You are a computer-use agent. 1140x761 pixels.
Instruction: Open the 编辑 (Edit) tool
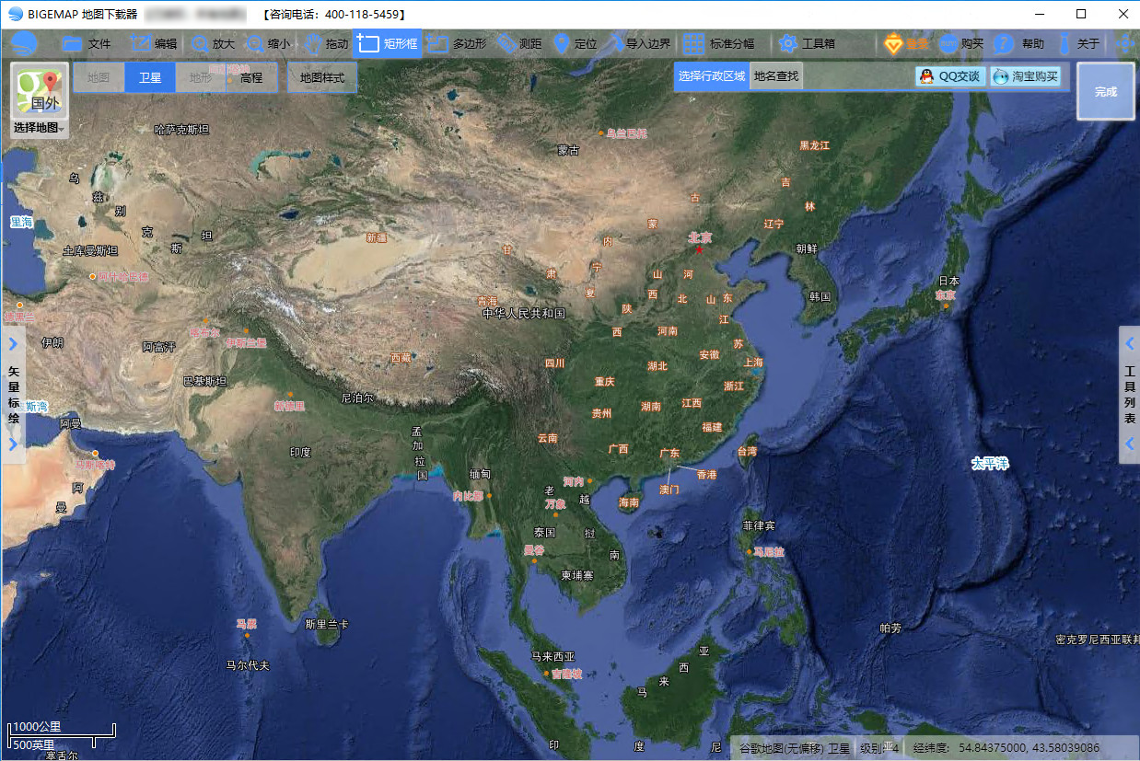click(x=153, y=43)
